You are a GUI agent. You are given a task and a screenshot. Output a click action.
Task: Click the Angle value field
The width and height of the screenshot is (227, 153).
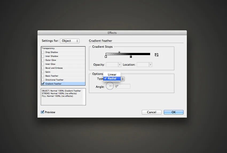(123, 86)
